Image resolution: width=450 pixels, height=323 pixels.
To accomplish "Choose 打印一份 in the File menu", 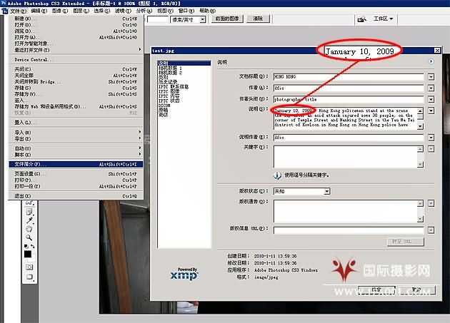I will pyautogui.click(x=76, y=186).
